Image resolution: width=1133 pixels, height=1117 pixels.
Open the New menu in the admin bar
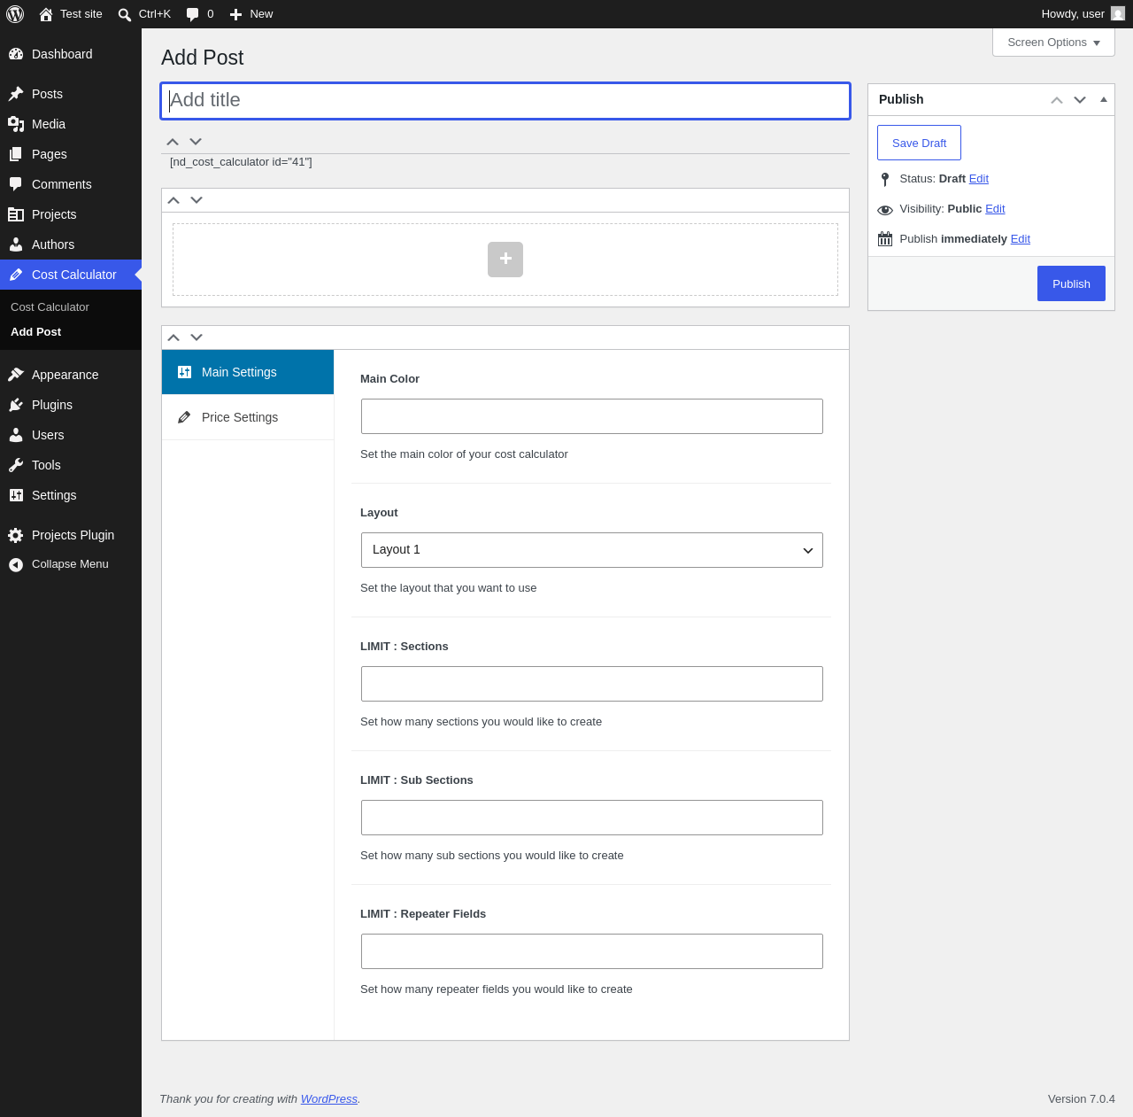[251, 14]
